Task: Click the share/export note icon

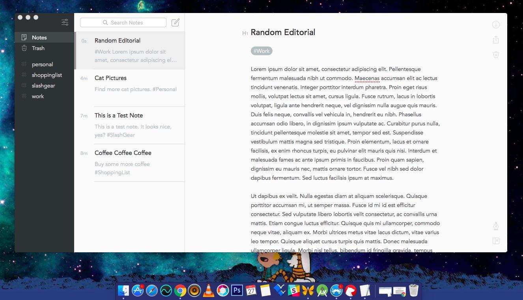Action: pos(496,40)
